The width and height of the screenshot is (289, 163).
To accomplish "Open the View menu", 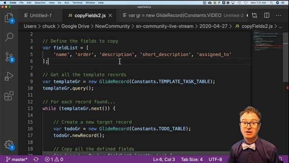I will tap(51, 3).
